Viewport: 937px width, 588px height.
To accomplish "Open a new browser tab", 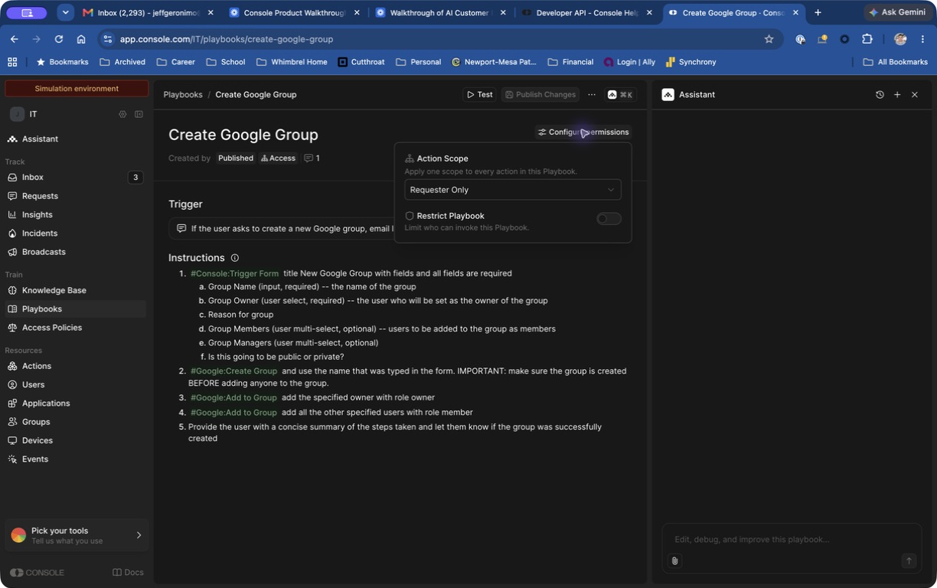I will point(818,12).
